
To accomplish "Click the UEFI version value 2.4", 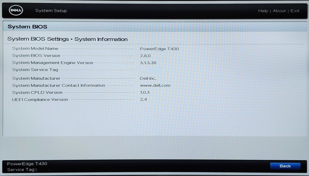I will 143,100.
